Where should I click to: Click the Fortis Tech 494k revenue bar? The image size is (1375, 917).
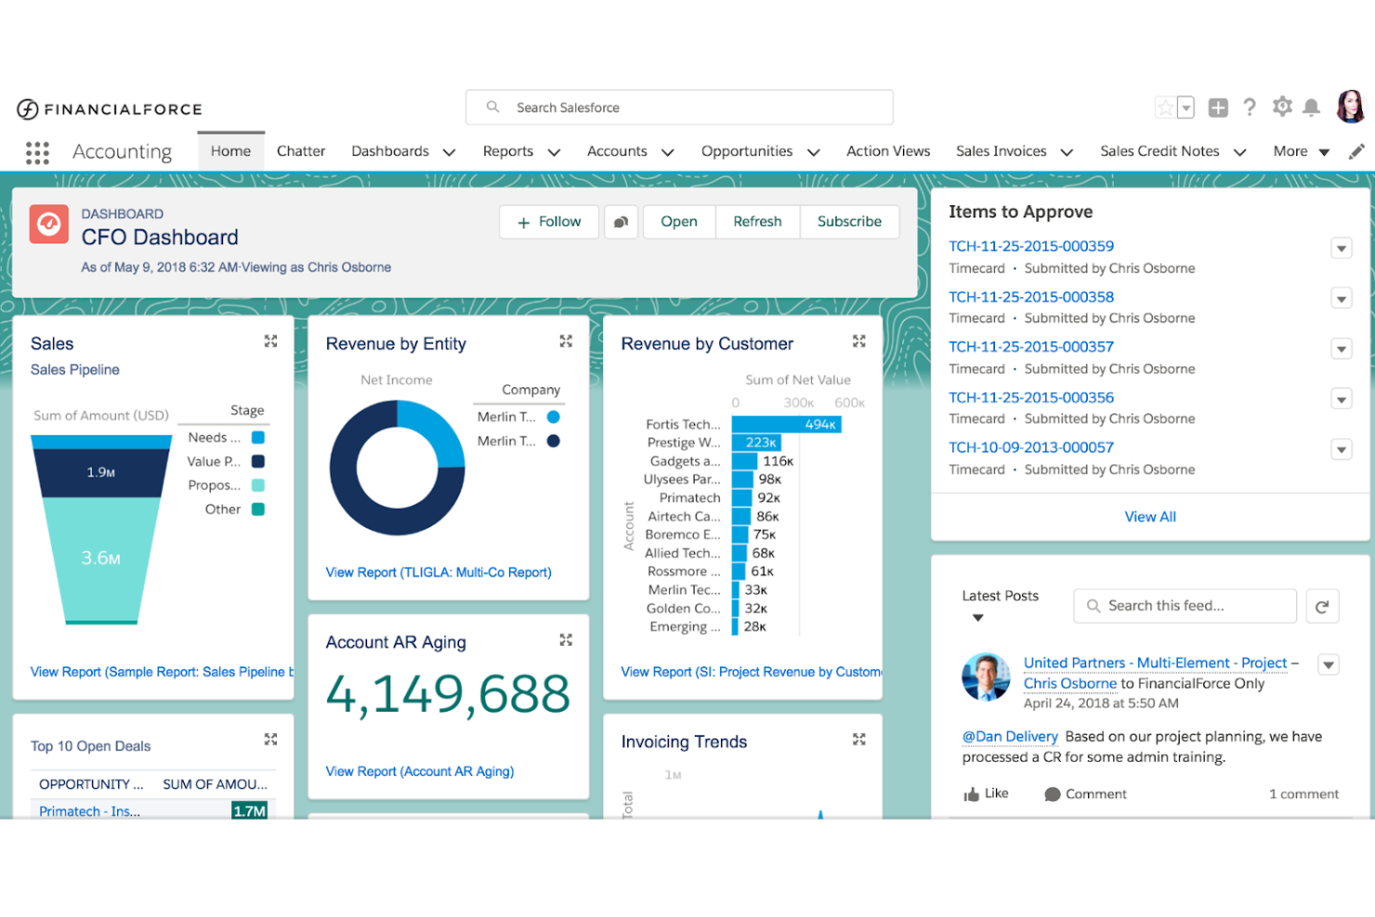click(x=786, y=424)
